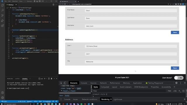Maximize the terminal panel with the up chevron
The height and width of the screenshot is (105, 187).
(x=54, y=78)
